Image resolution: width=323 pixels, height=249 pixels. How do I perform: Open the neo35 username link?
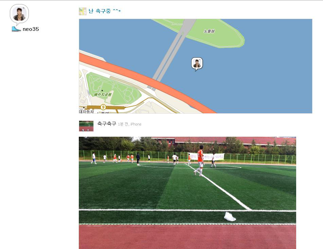(x=31, y=29)
